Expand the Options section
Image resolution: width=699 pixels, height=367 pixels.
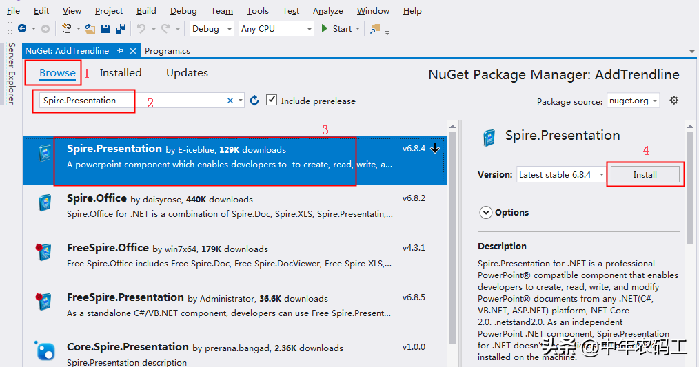click(485, 213)
